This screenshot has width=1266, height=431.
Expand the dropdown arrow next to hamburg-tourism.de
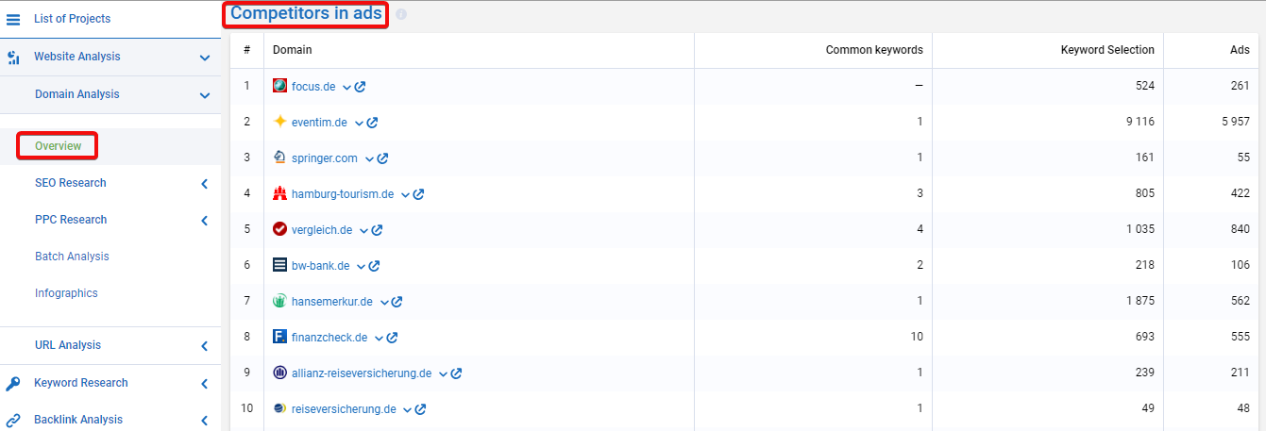pyautogui.click(x=405, y=194)
